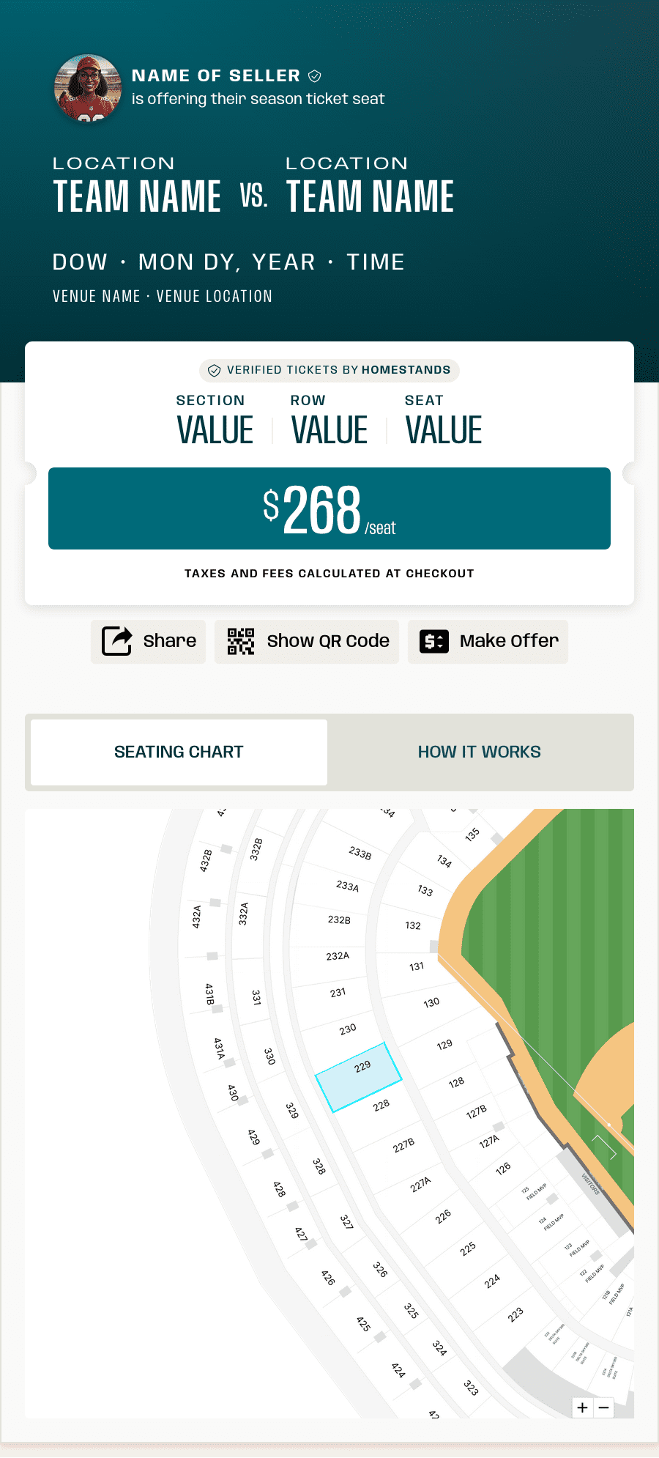Click the QR code icon

click(x=240, y=641)
